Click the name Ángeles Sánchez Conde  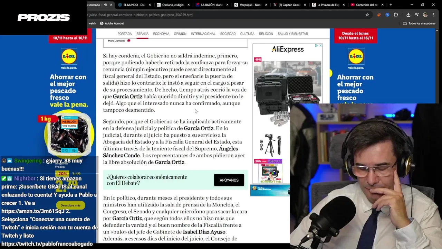click(170, 152)
